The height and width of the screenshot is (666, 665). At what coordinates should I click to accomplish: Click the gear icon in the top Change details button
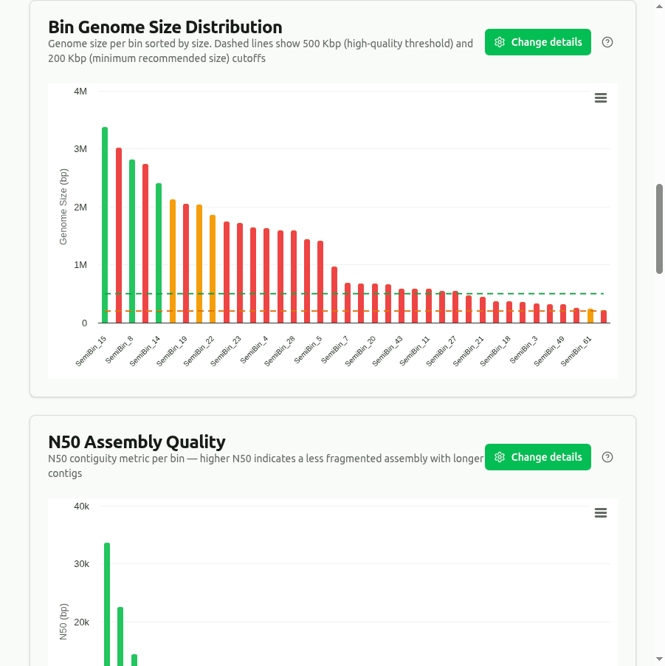click(x=500, y=42)
